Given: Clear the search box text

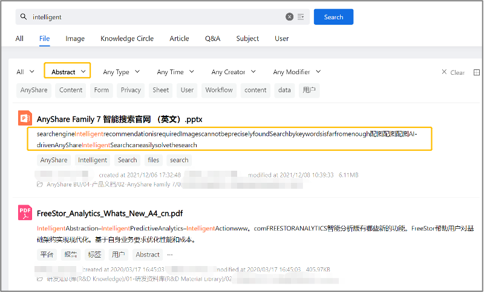Looking at the screenshot, I should click(x=289, y=17).
